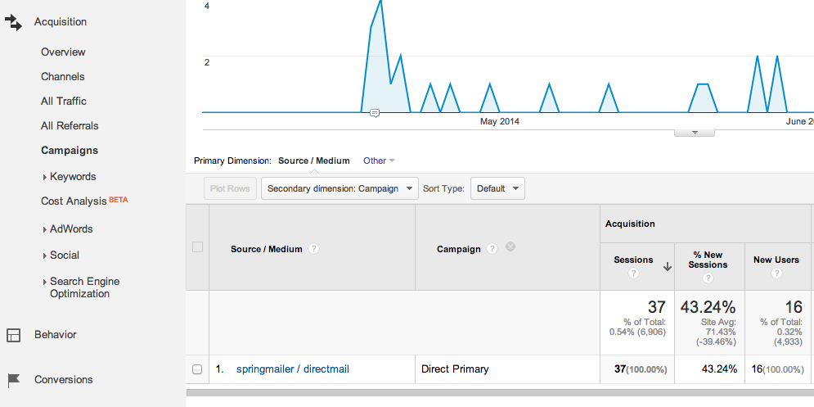Click help icon under New Users header

point(776,274)
